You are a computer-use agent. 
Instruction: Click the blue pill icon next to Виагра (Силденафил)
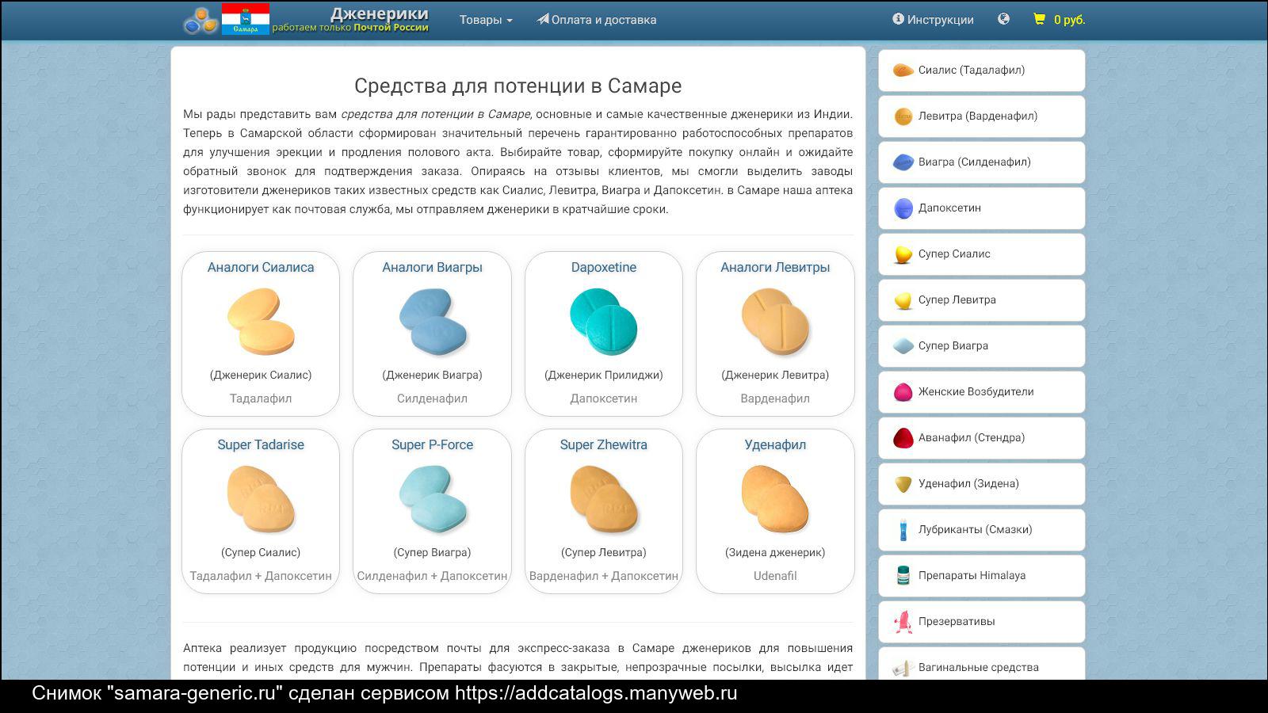(903, 162)
